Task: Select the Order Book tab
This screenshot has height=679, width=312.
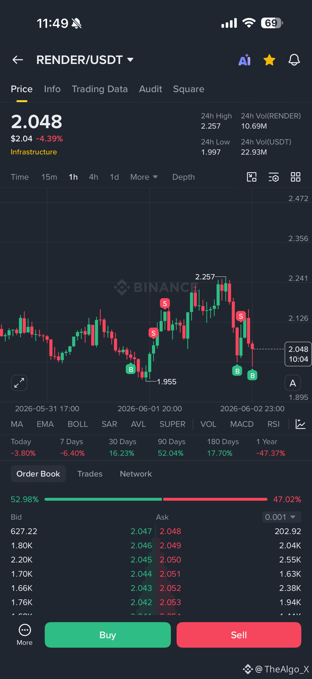Action: pos(38,474)
